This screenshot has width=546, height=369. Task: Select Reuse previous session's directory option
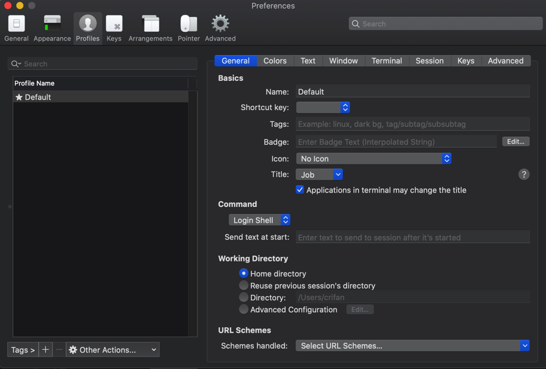(244, 285)
